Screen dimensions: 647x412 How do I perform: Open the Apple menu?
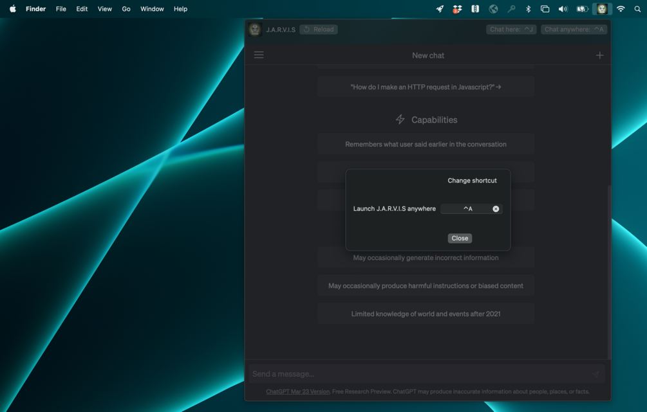(x=13, y=8)
